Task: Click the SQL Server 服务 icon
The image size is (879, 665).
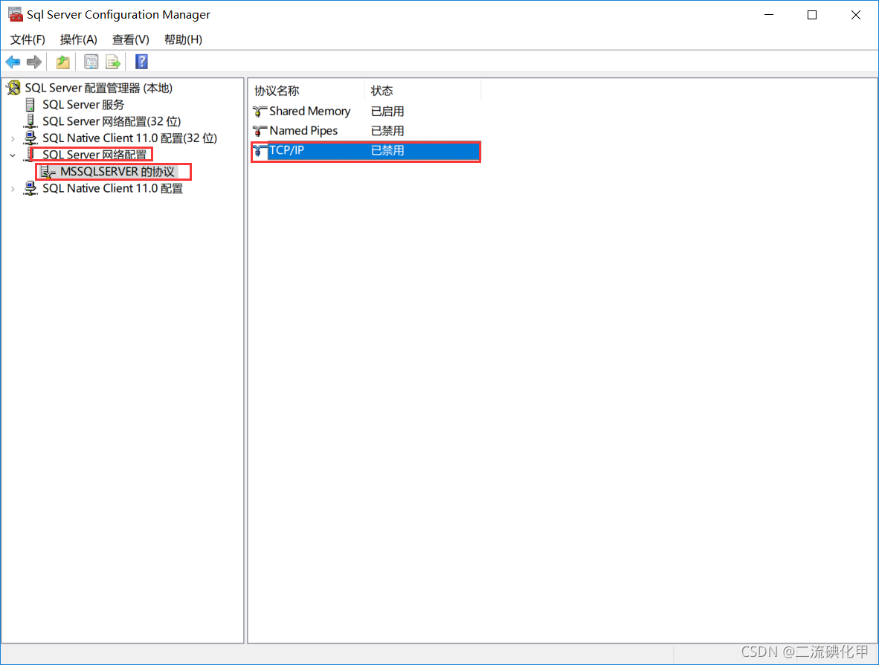Action: (30, 105)
